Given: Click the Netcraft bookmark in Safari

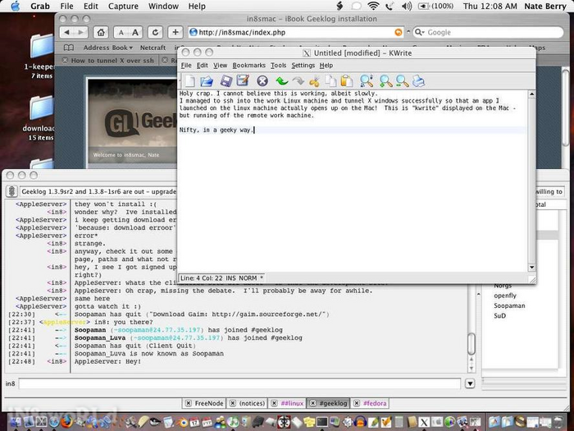Looking at the screenshot, I should pos(153,48).
